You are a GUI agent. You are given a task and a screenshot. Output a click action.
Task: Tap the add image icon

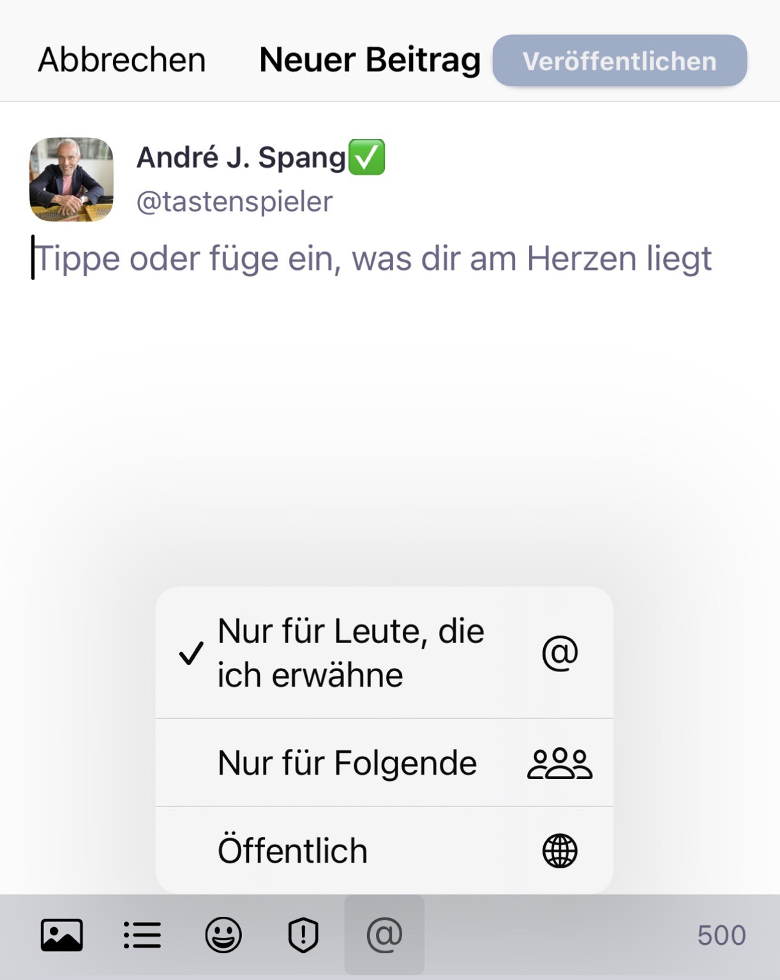click(x=62, y=935)
